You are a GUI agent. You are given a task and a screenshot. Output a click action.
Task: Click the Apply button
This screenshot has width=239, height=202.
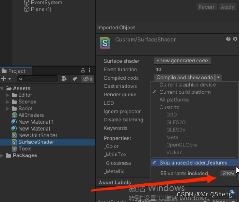tap(227, 7)
